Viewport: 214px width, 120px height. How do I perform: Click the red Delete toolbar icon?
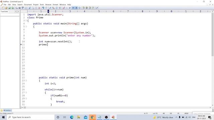[x=39, y=8]
